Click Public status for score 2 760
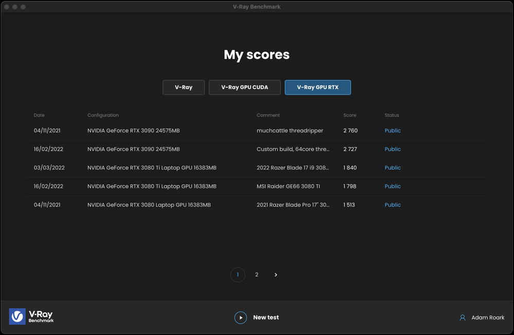The image size is (514, 335). [392, 131]
